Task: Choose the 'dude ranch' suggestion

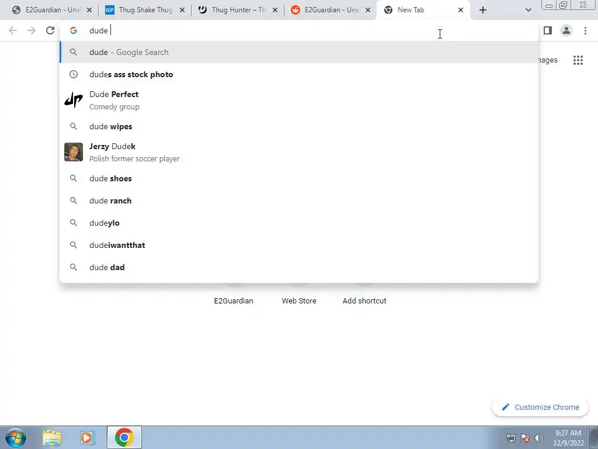Action: tap(299, 201)
